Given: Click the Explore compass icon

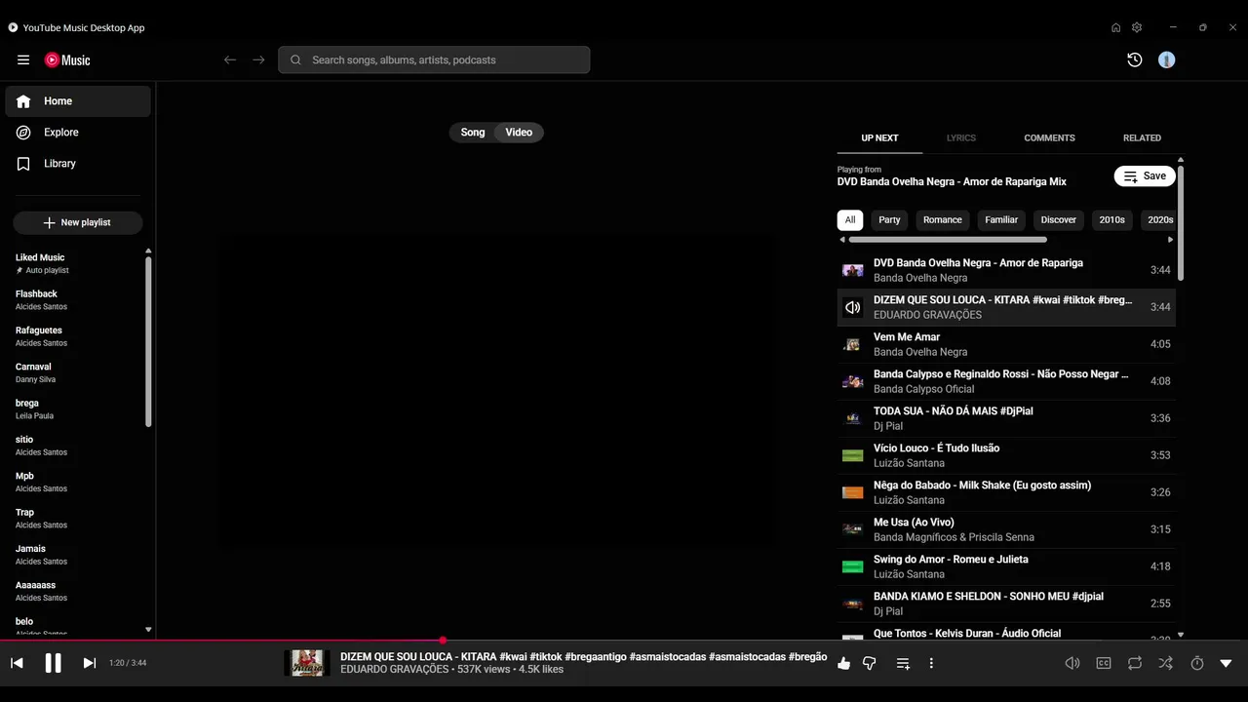Looking at the screenshot, I should tap(23, 133).
